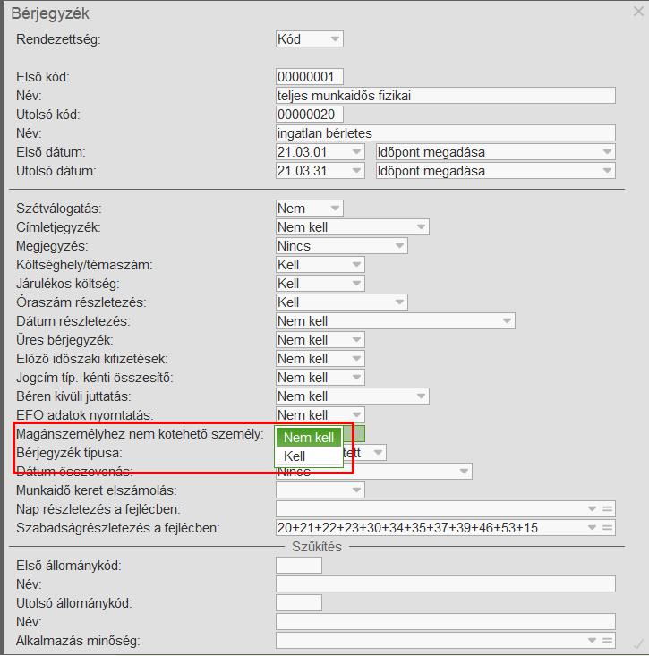Open the Előző időszaki kifizetések dropdown
This screenshot has width=649, height=656.
[x=320, y=359]
